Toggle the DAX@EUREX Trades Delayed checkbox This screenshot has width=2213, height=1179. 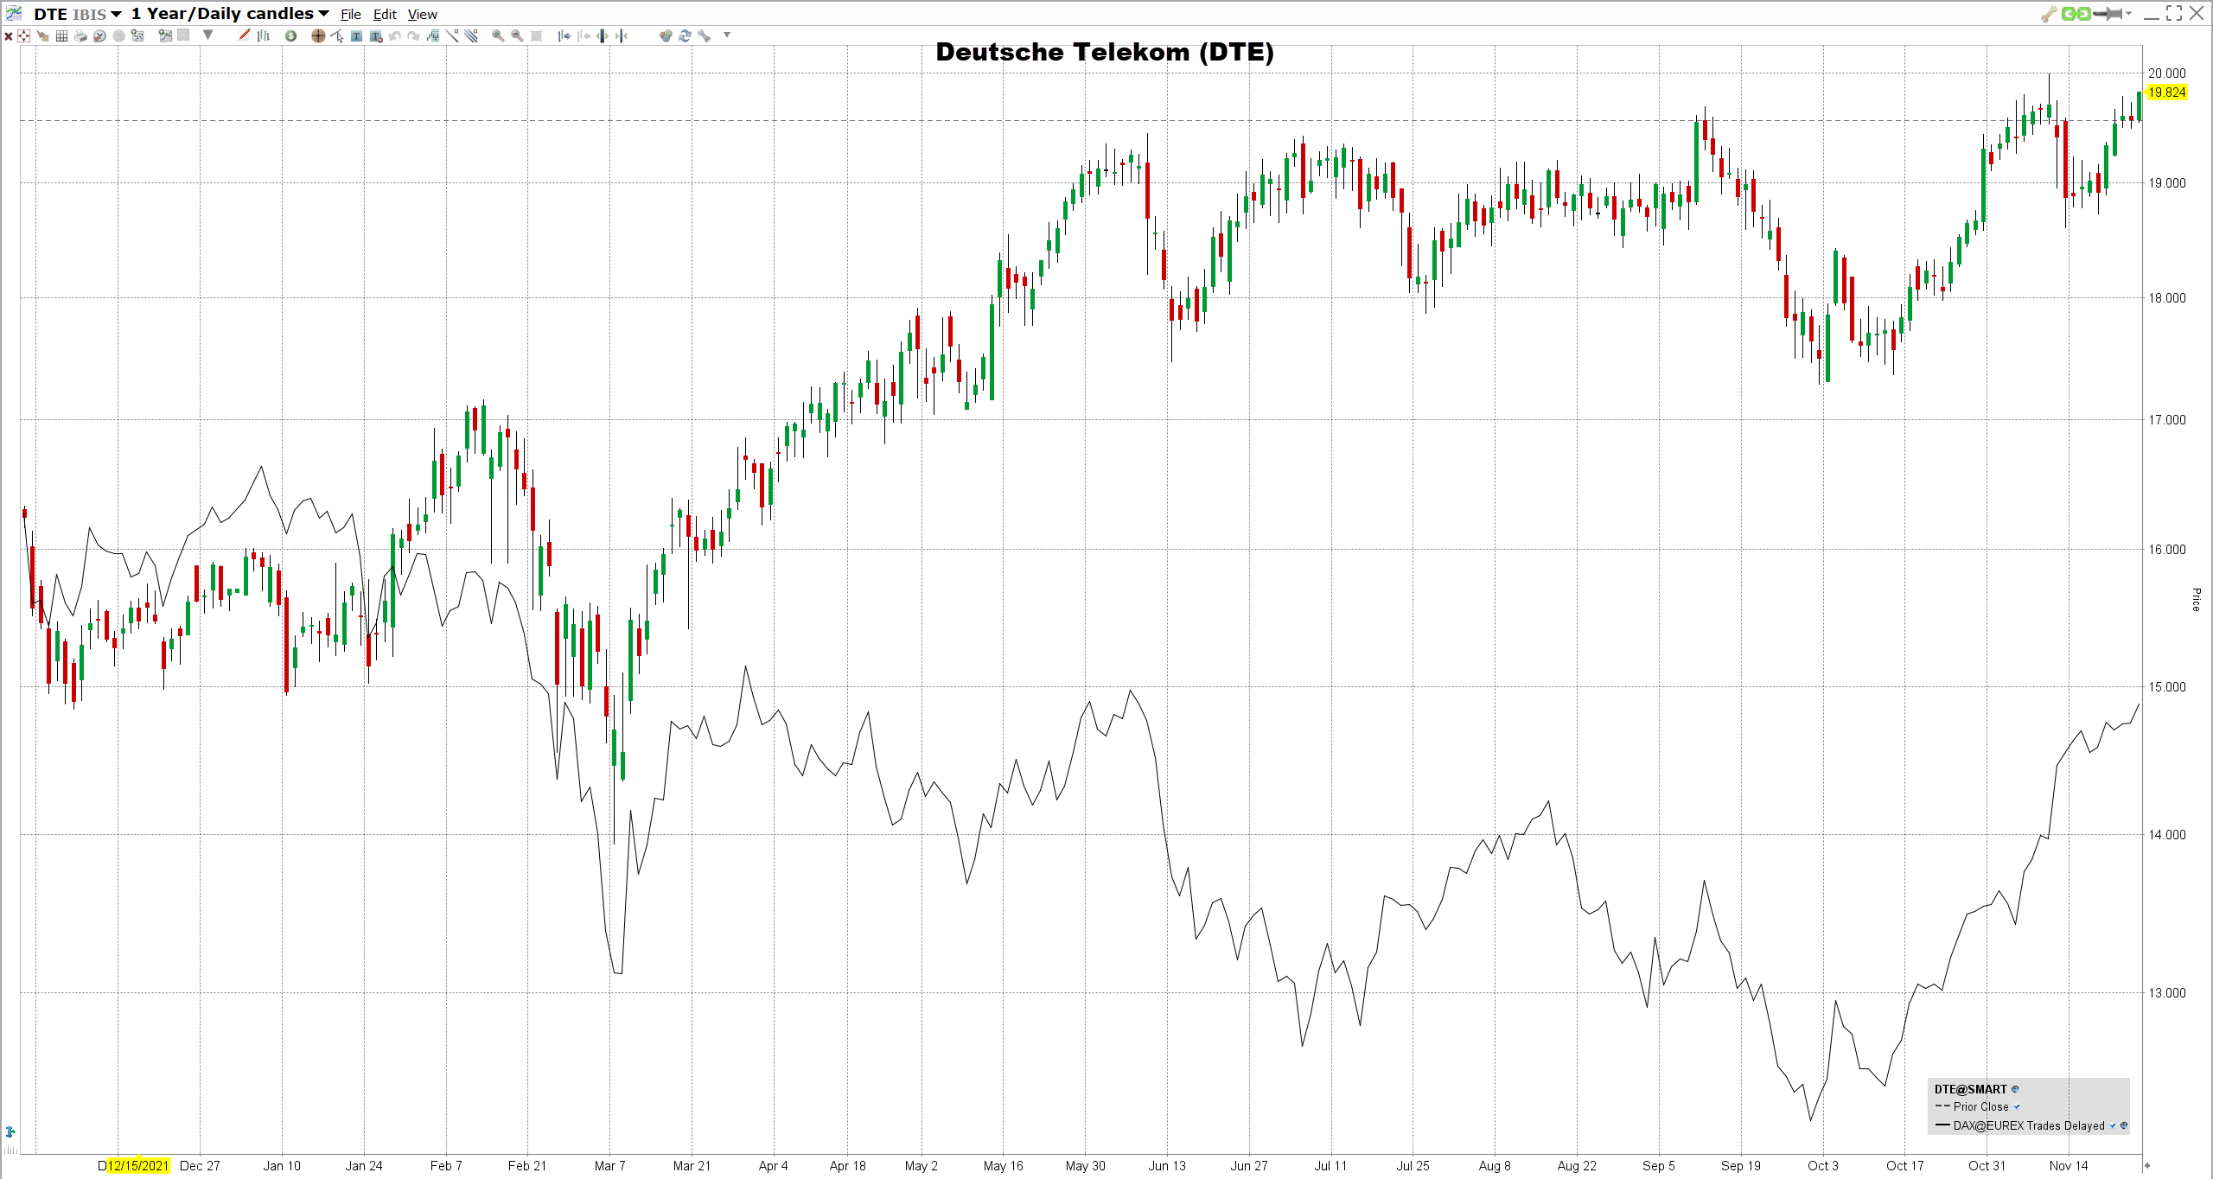(x=2113, y=1125)
